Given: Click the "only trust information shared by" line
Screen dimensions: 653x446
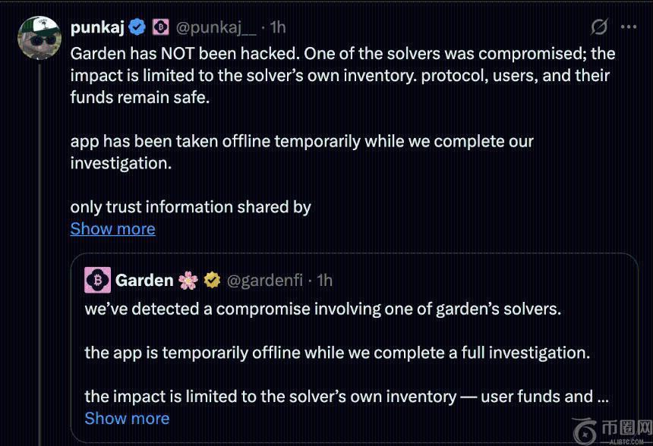Looking at the screenshot, I should point(191,207).
